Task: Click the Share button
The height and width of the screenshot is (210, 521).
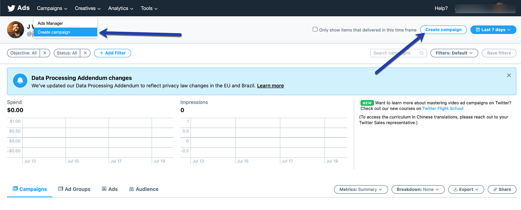Action: 502,189
